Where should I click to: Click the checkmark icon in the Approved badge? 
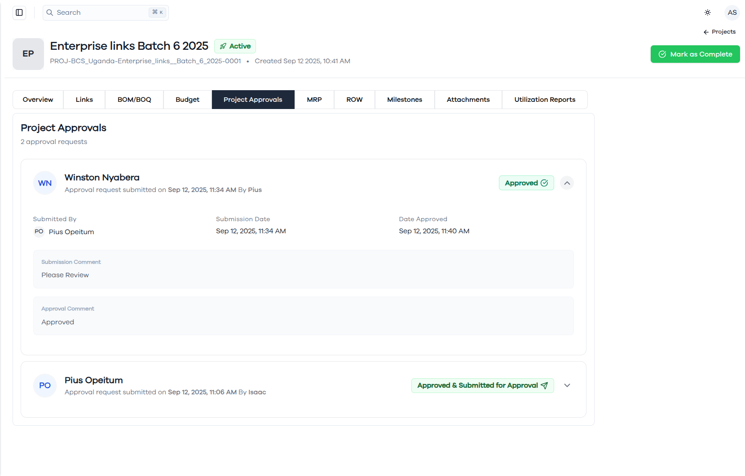tap(544, 183)
